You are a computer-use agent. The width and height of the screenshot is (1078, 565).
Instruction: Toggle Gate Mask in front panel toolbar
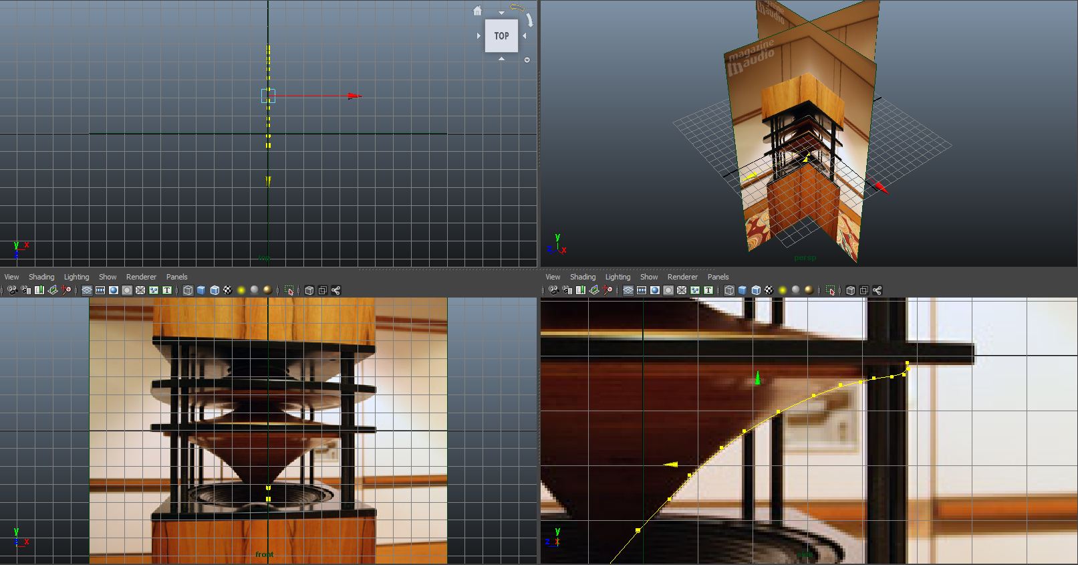point(127,290)
